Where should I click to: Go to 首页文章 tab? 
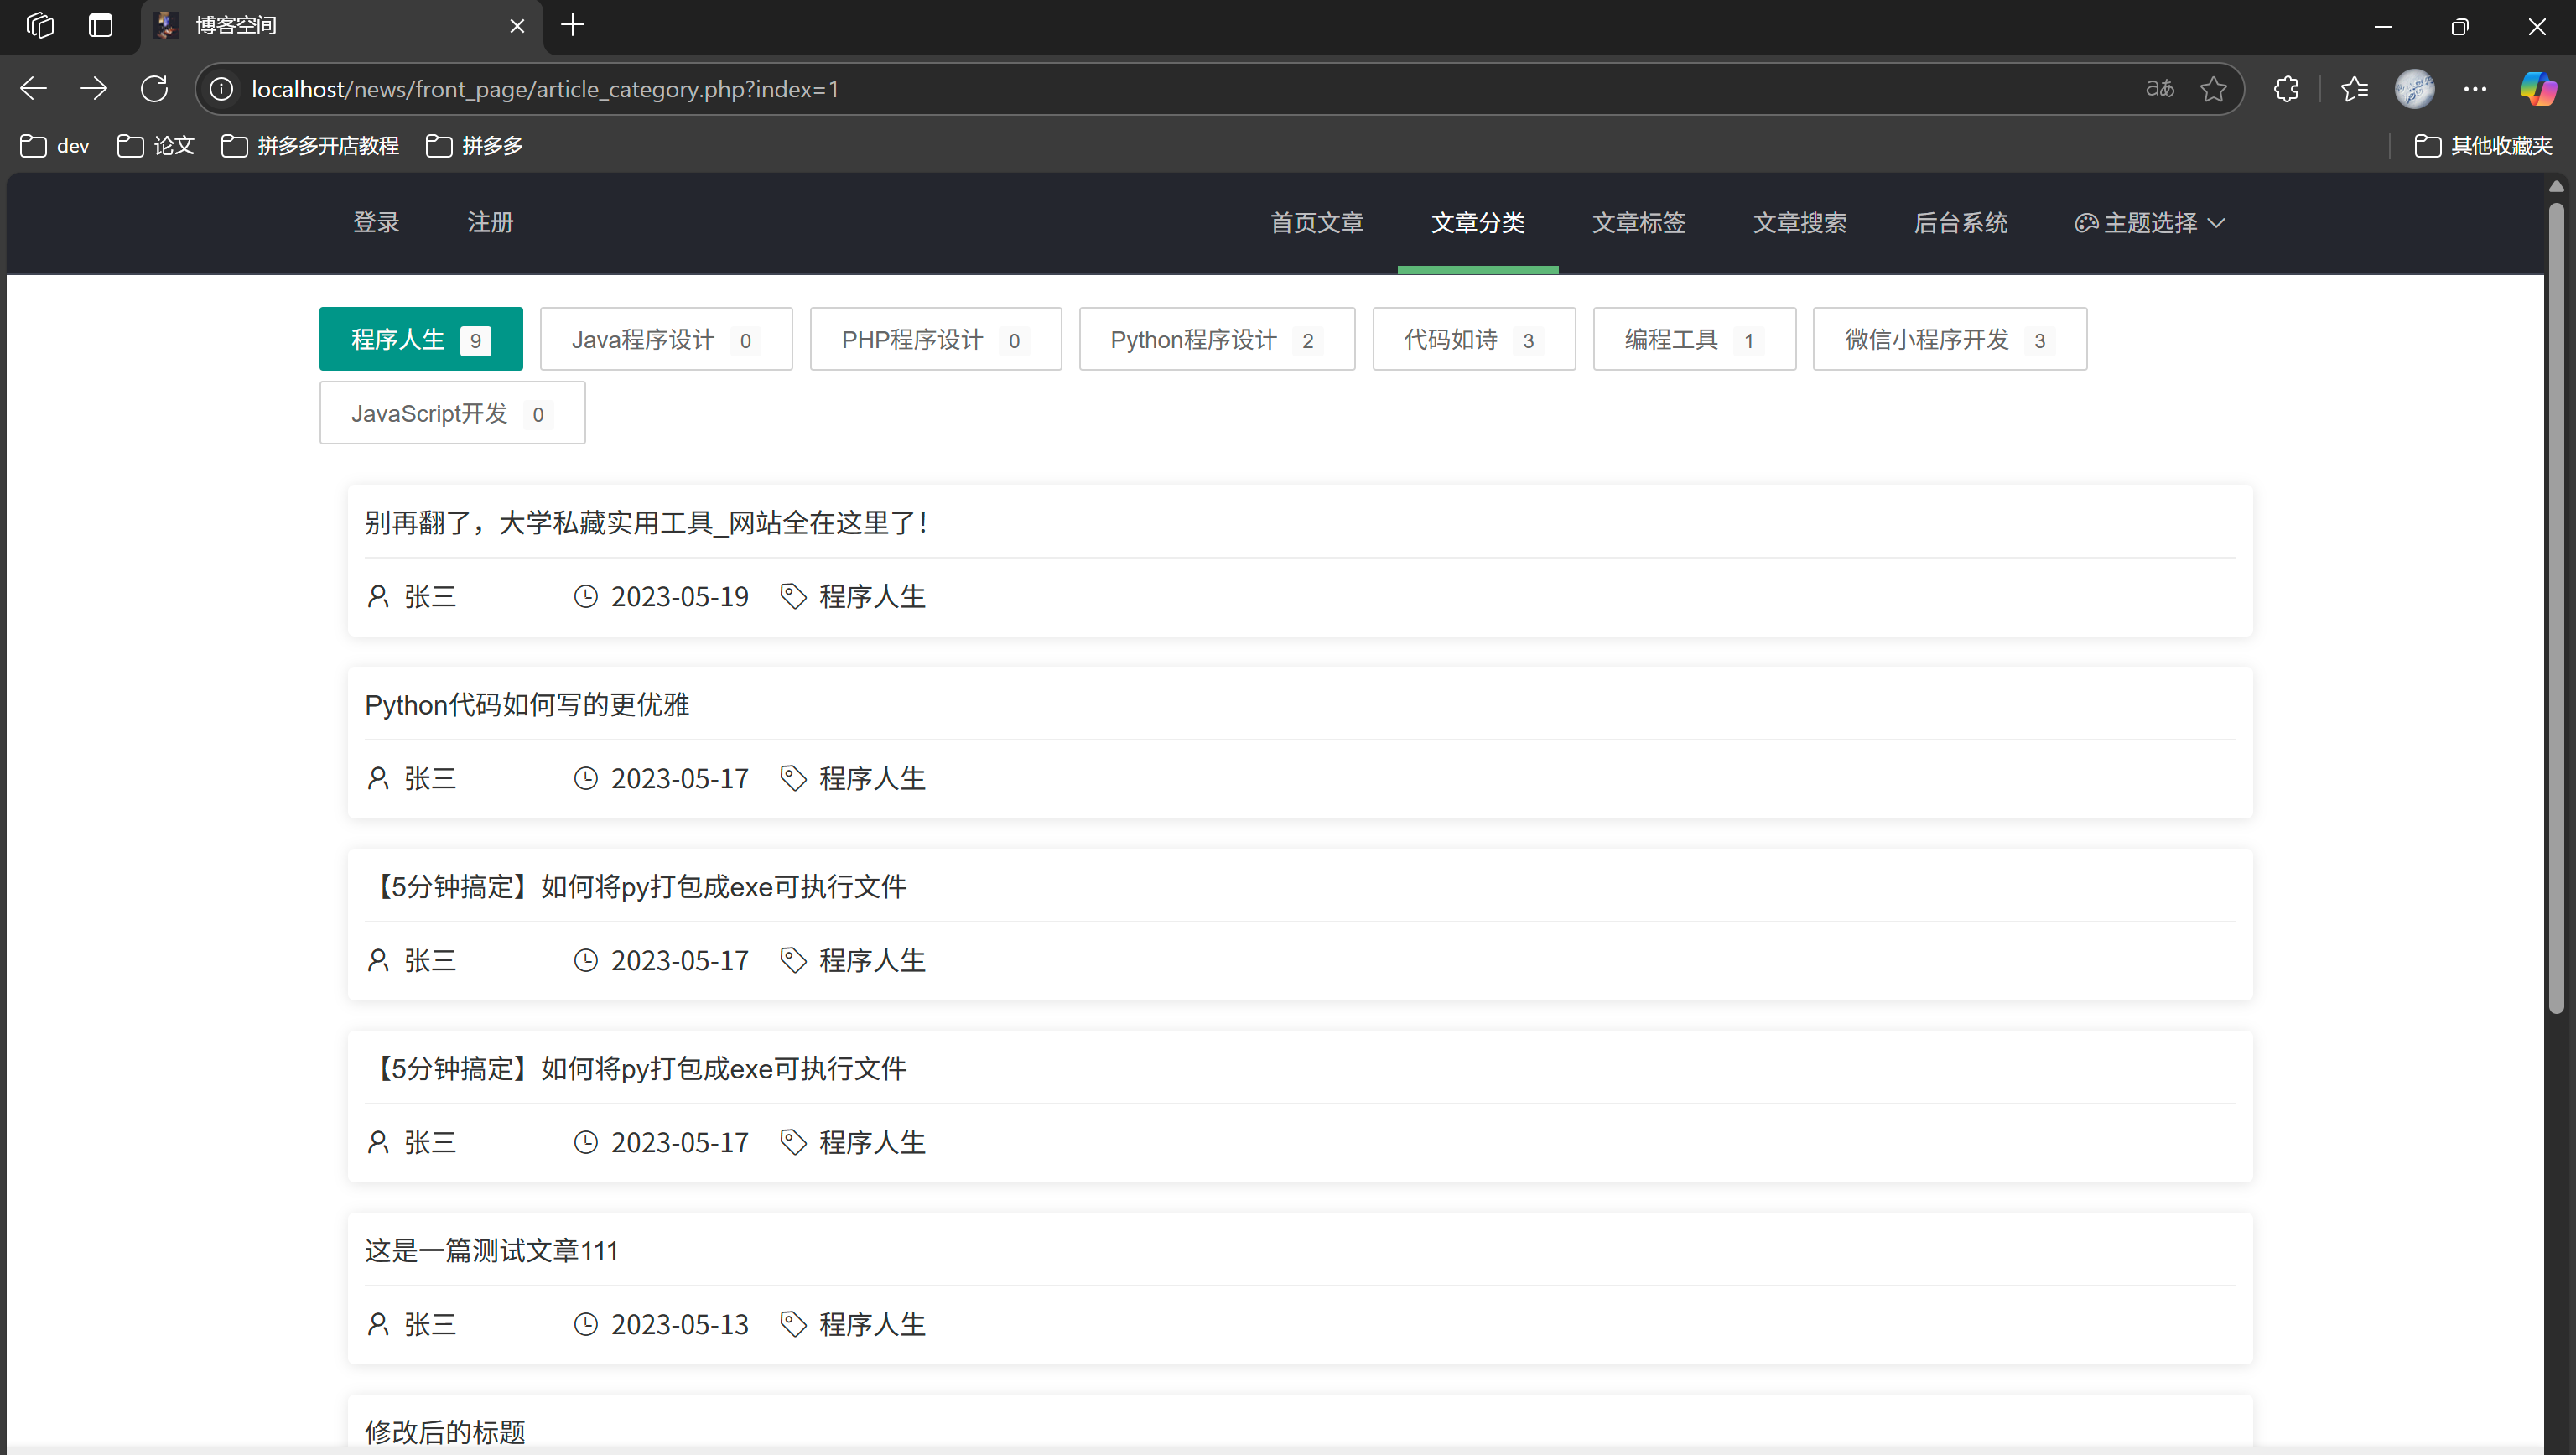click(1316, 223)
